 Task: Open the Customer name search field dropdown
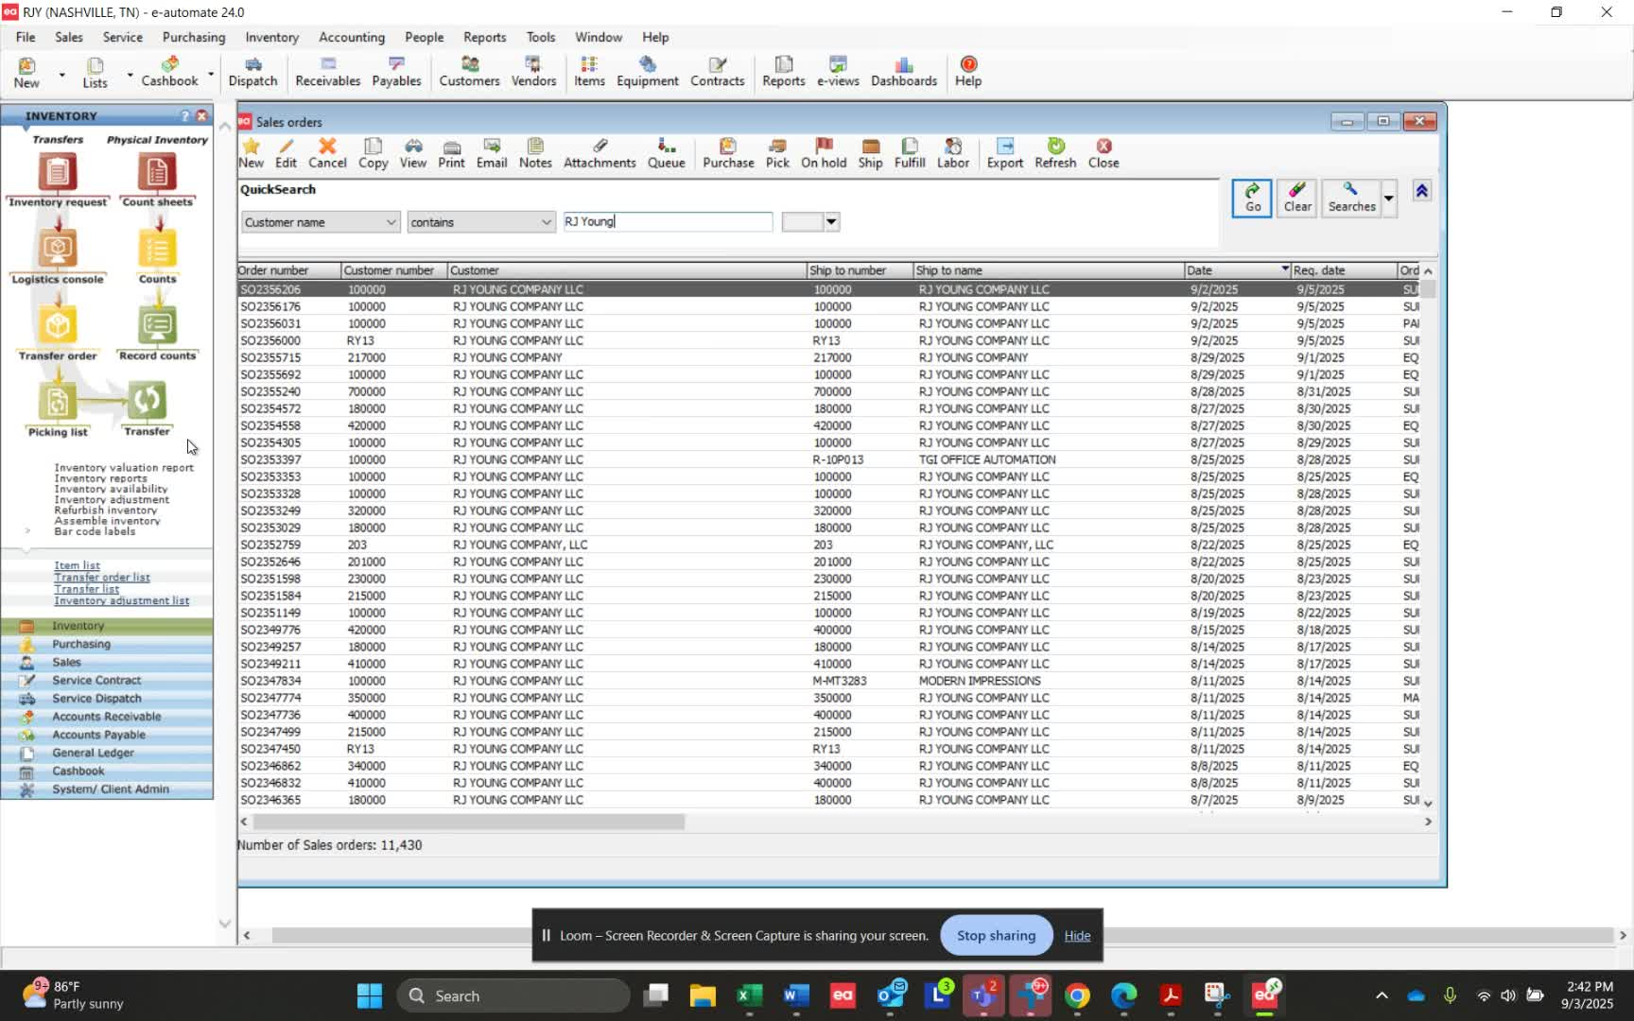click(391, 222)
